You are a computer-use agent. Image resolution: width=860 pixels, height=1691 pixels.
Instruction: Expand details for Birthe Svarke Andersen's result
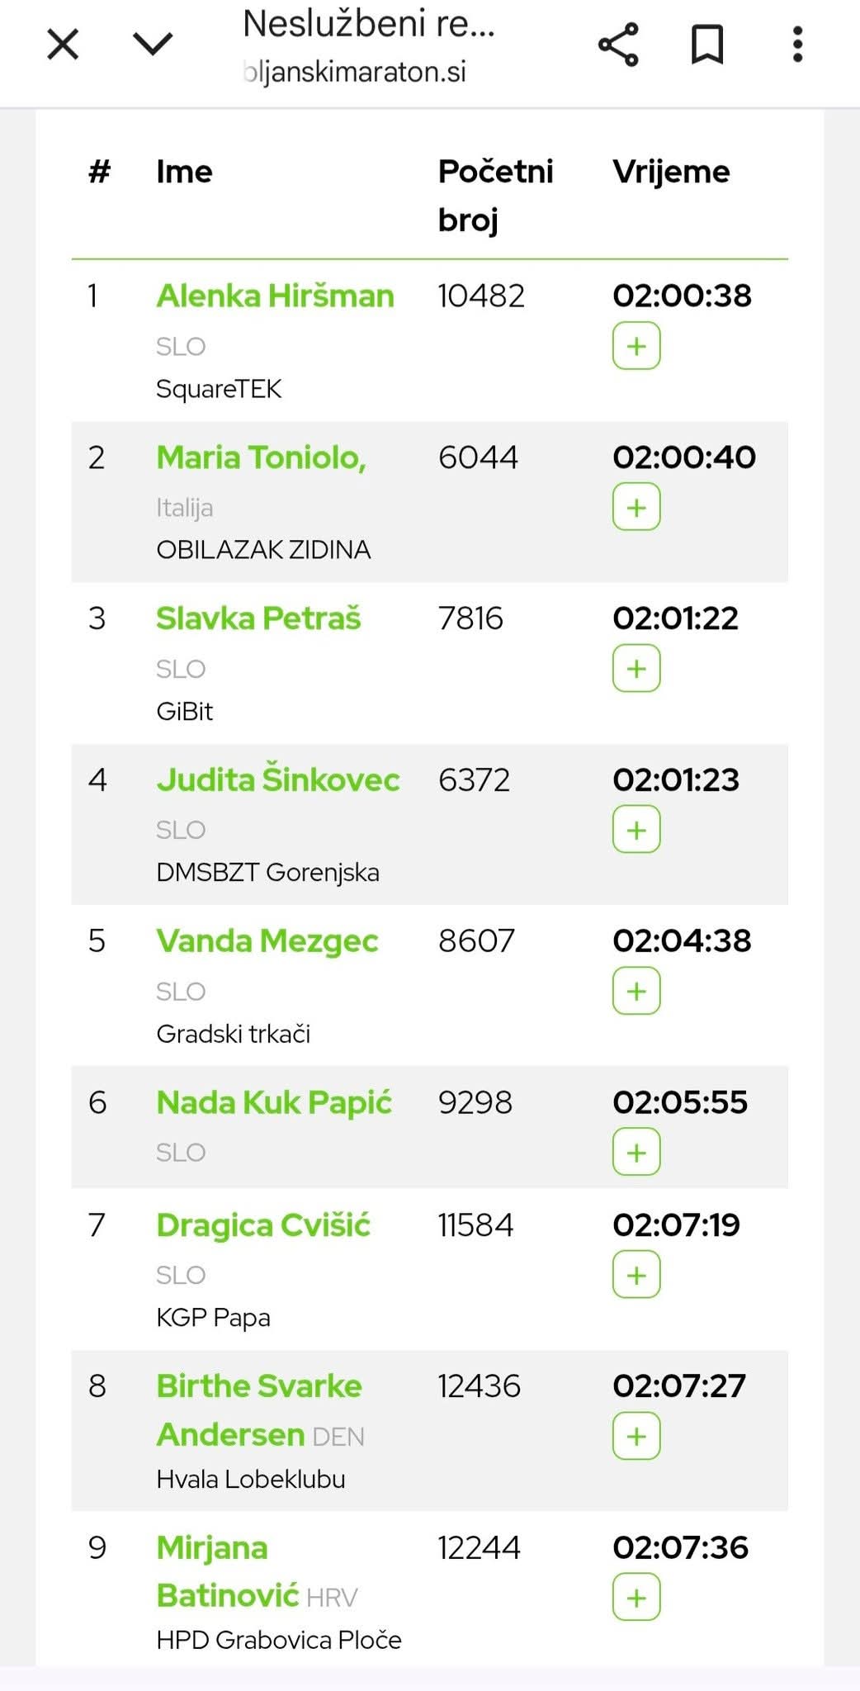click(x=636, y=1436)
